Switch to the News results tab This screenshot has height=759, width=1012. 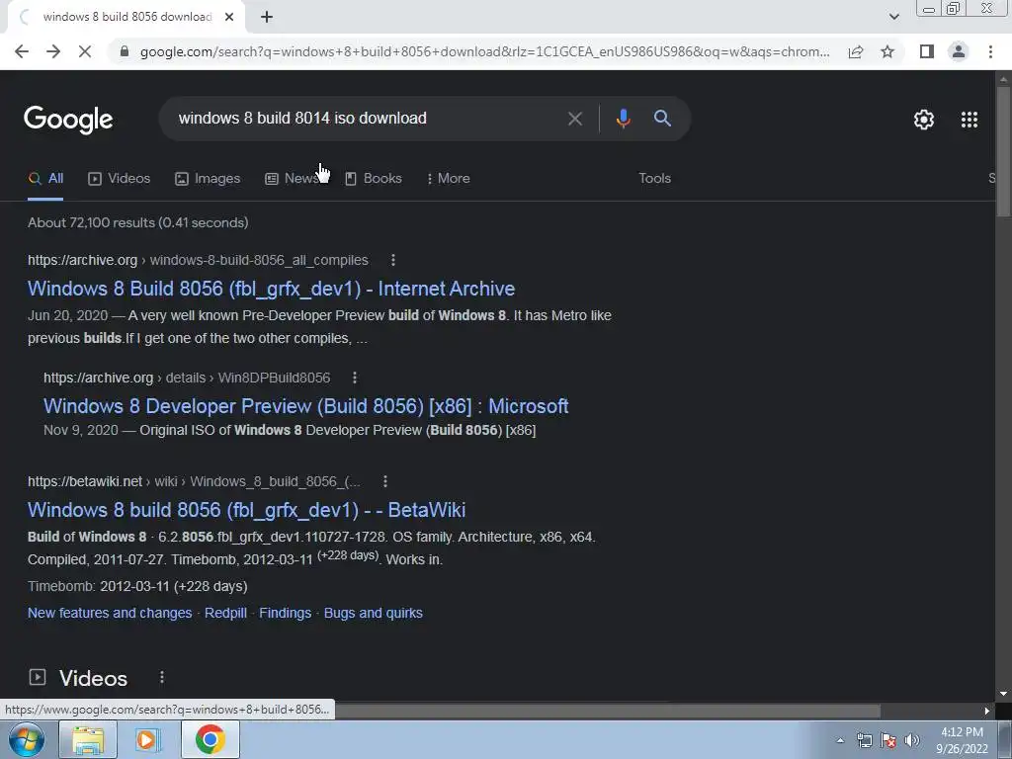pos(292,179)
